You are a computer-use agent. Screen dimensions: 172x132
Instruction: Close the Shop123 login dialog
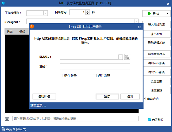140,27
